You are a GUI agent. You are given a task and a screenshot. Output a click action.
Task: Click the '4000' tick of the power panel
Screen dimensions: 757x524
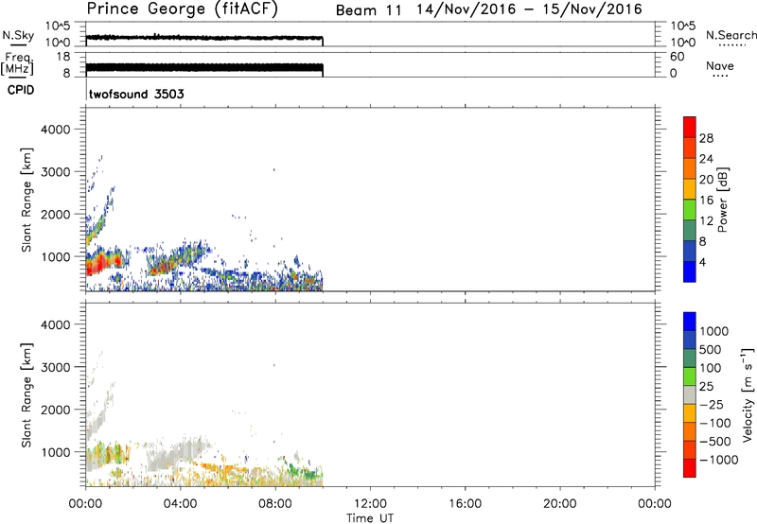[x=56, y=130]
